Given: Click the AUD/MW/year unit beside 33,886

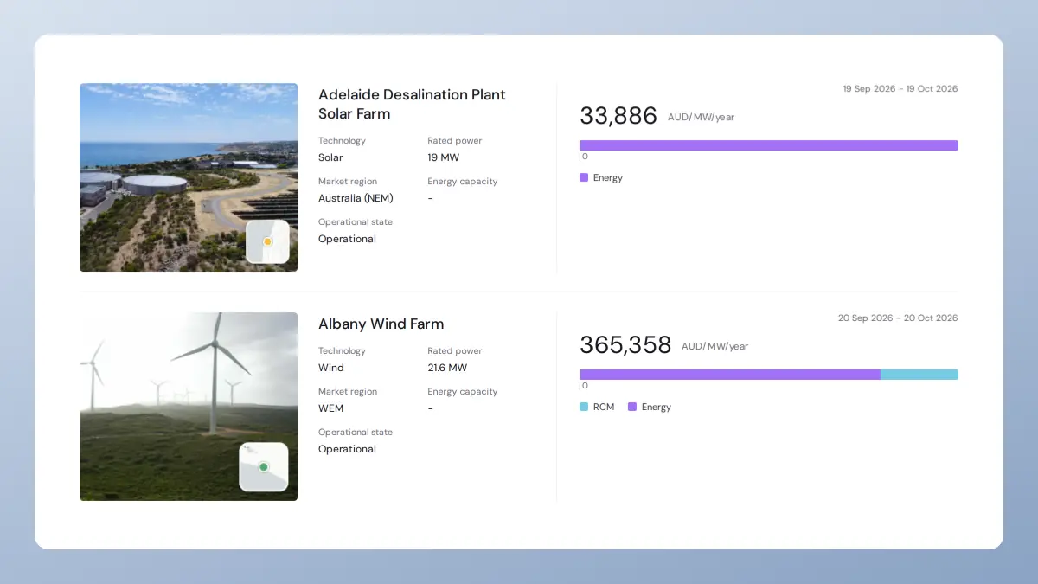Looking at the screenshot, I should [701, 118].
